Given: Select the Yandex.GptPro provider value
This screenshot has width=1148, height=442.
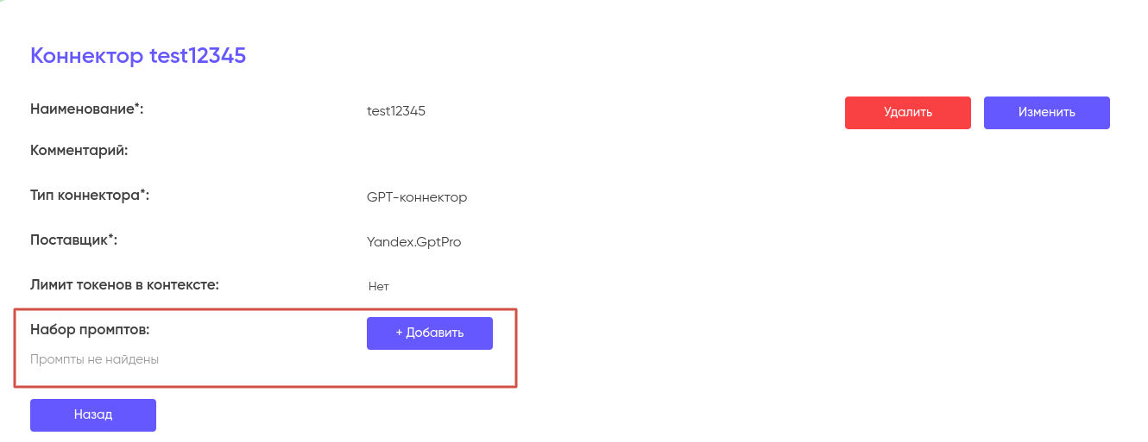Looking at the screenshot, I should pos(413,242).
